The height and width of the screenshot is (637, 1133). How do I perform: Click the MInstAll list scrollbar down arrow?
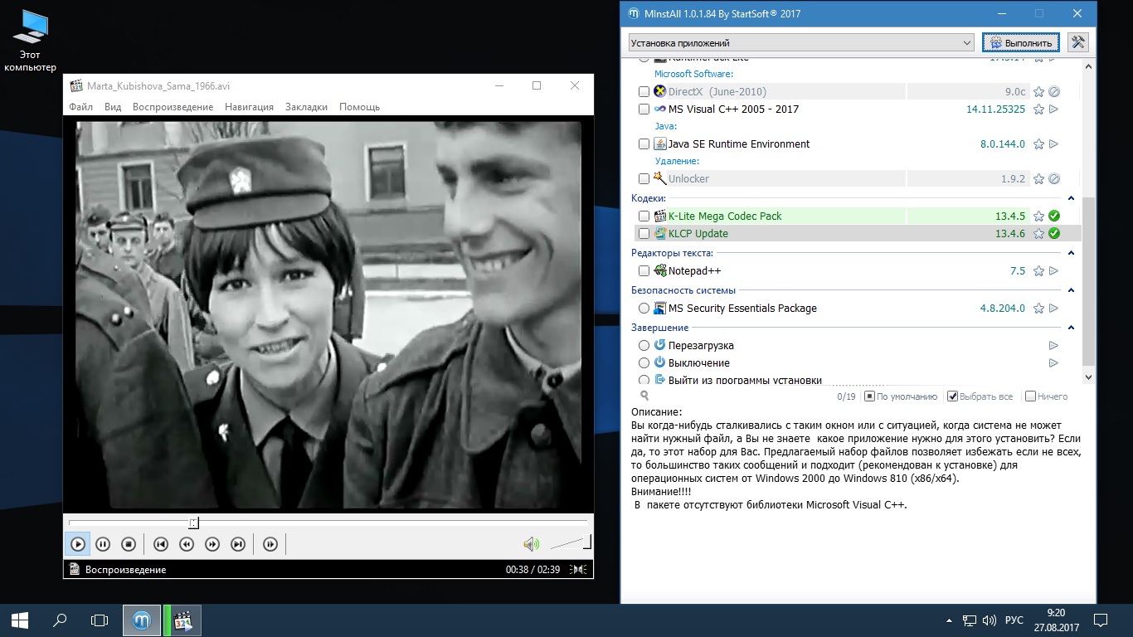pos(1088,377)
